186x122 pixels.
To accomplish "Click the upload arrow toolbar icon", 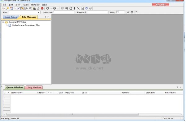I will [55, 8].
